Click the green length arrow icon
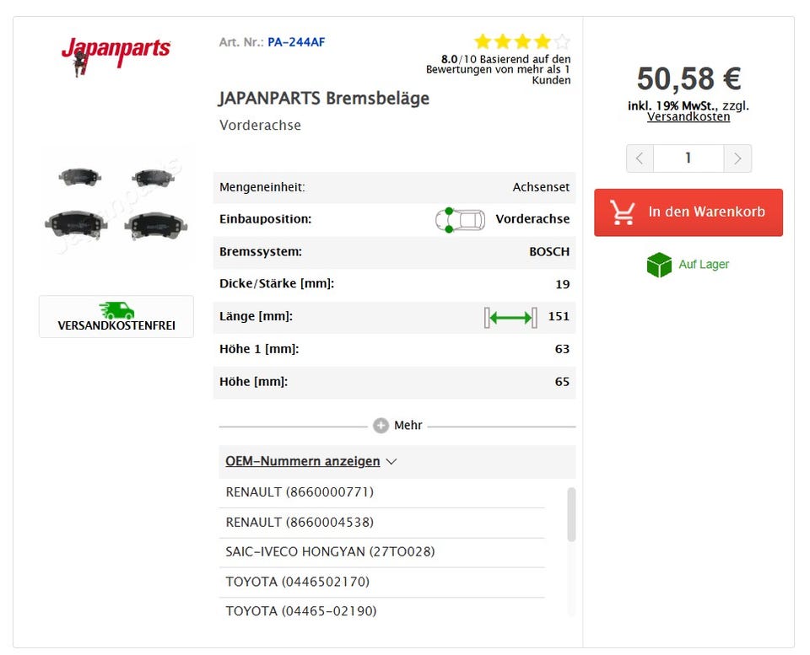 510,318
